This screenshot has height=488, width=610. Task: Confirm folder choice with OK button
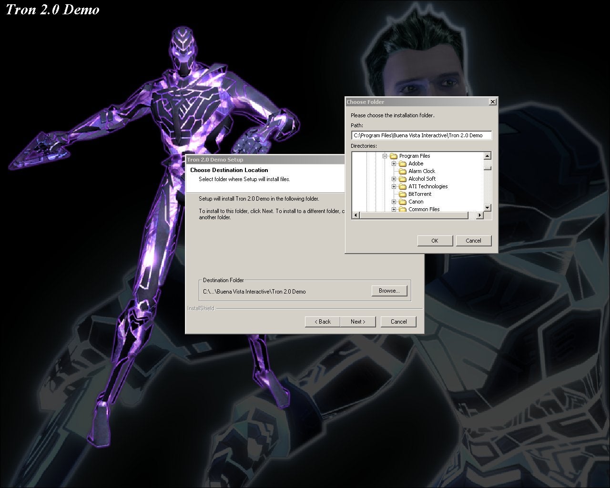tap(435, 241)
